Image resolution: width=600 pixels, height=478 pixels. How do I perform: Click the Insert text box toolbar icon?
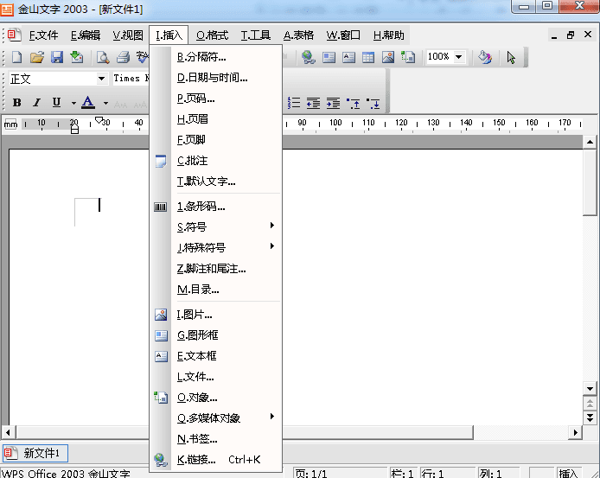pos(348,57)
